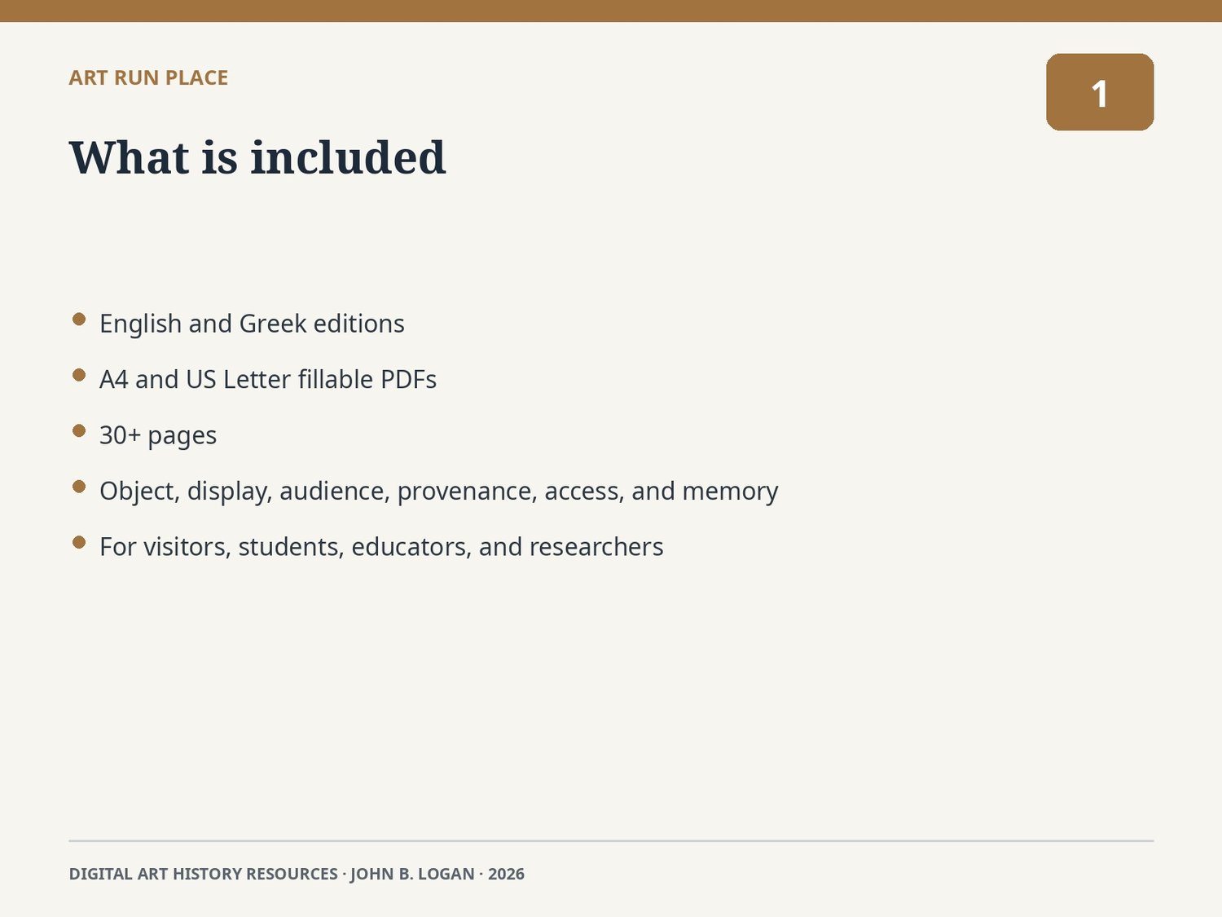The image size is (1222, 917).
Task: Click the bullet dot before English and Greek editions
Action: coord(79,319)
